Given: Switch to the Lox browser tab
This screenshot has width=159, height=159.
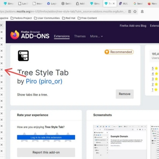Looking at the screenshot, I should 23,4.
